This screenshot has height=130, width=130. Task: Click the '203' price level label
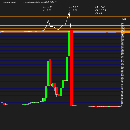[124, 19]
